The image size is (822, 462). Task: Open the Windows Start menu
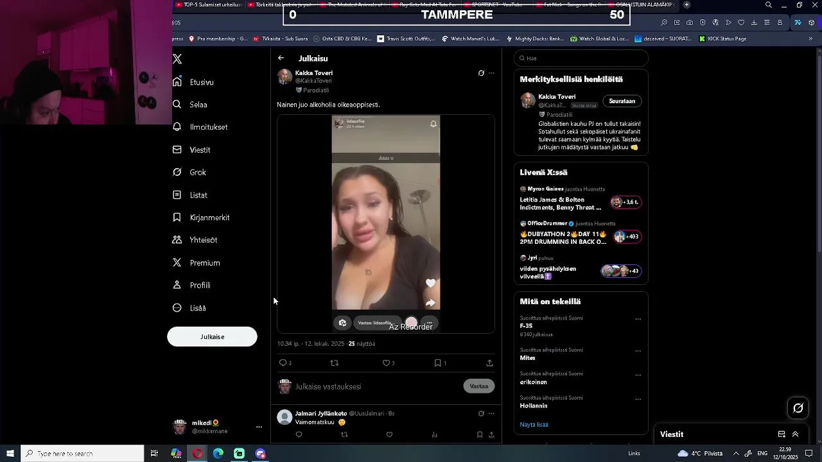point(10,454)
